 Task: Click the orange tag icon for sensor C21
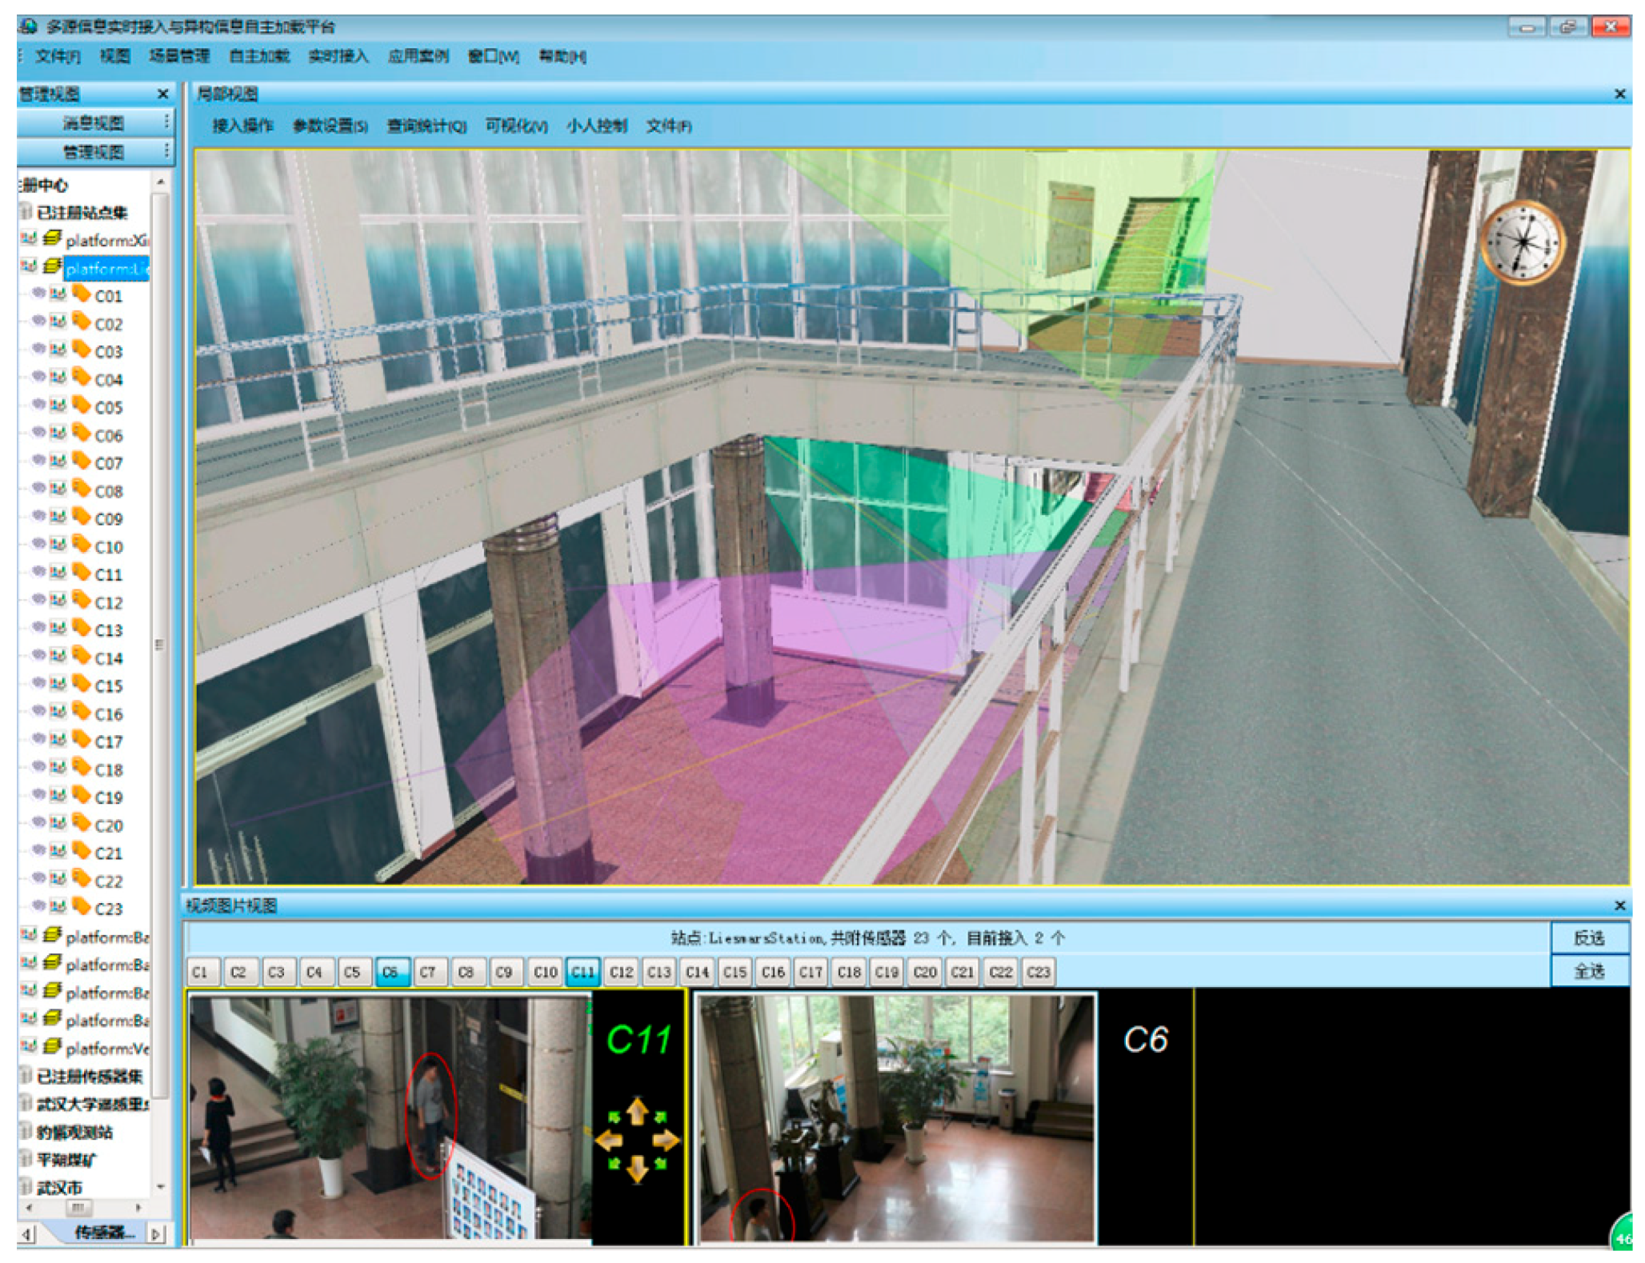(x=81, y=851)
